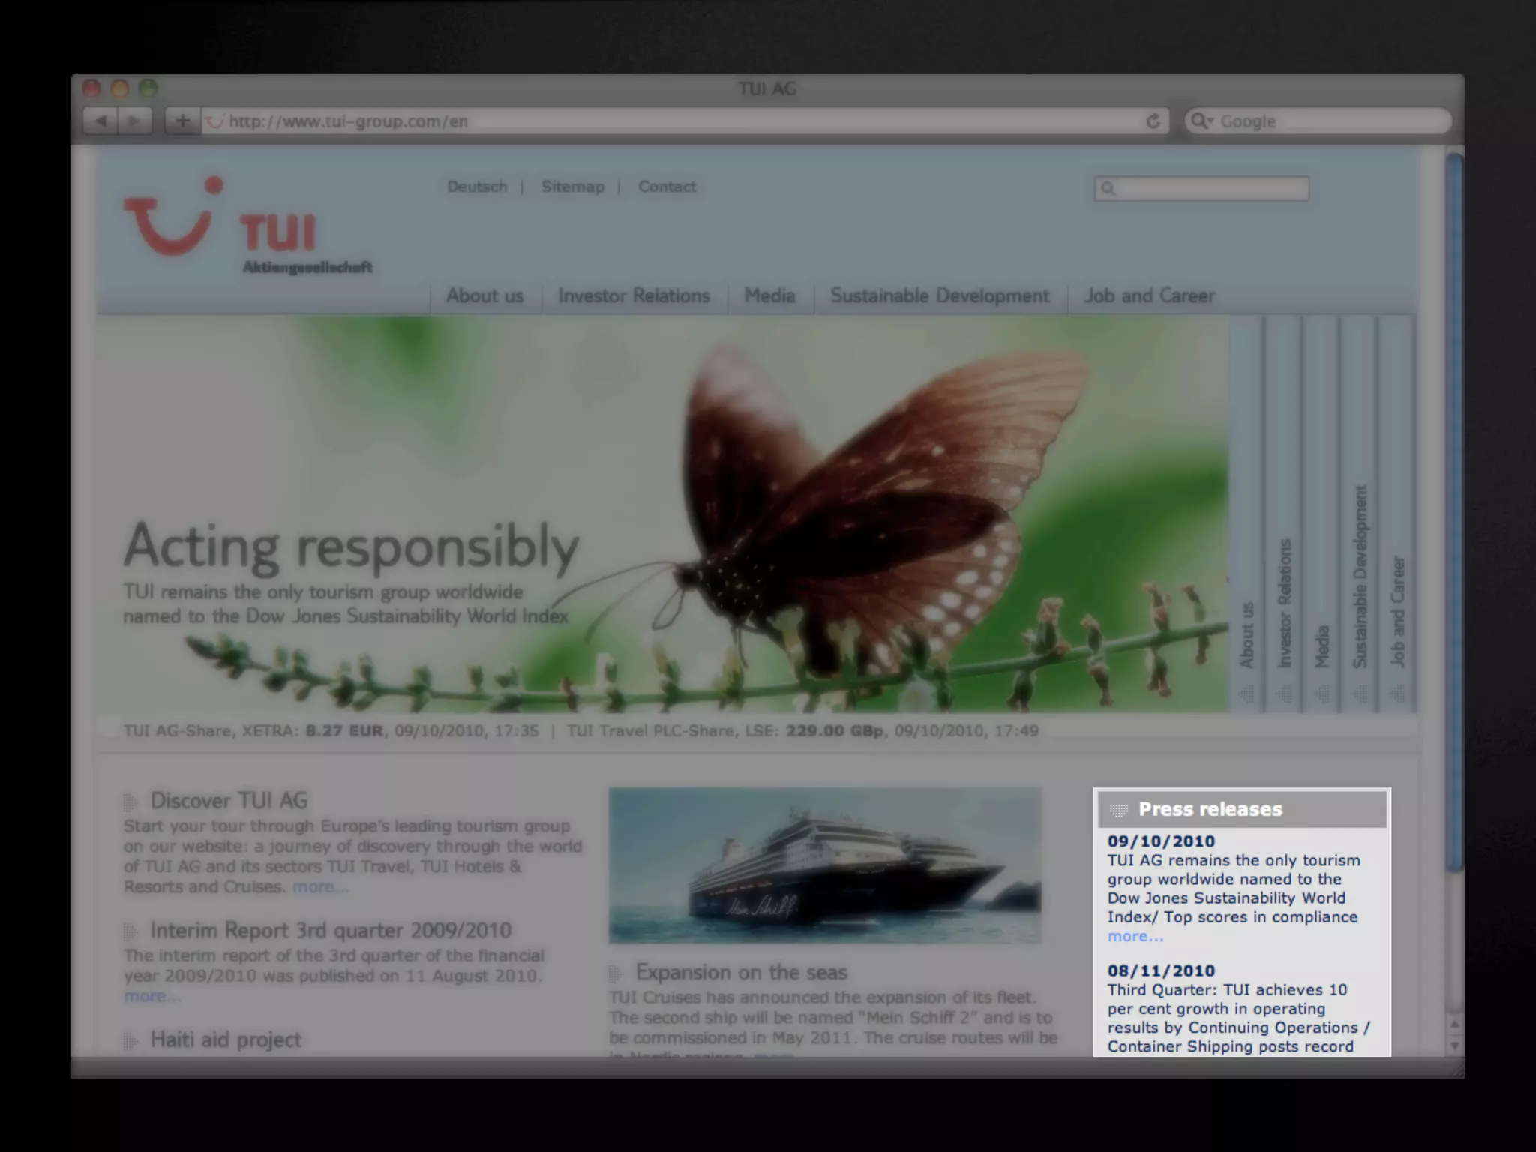This screenshot has height=1152, width=1536.
Task: Focus the Google search field in the toolbar
Action: tap(1318, 121)
